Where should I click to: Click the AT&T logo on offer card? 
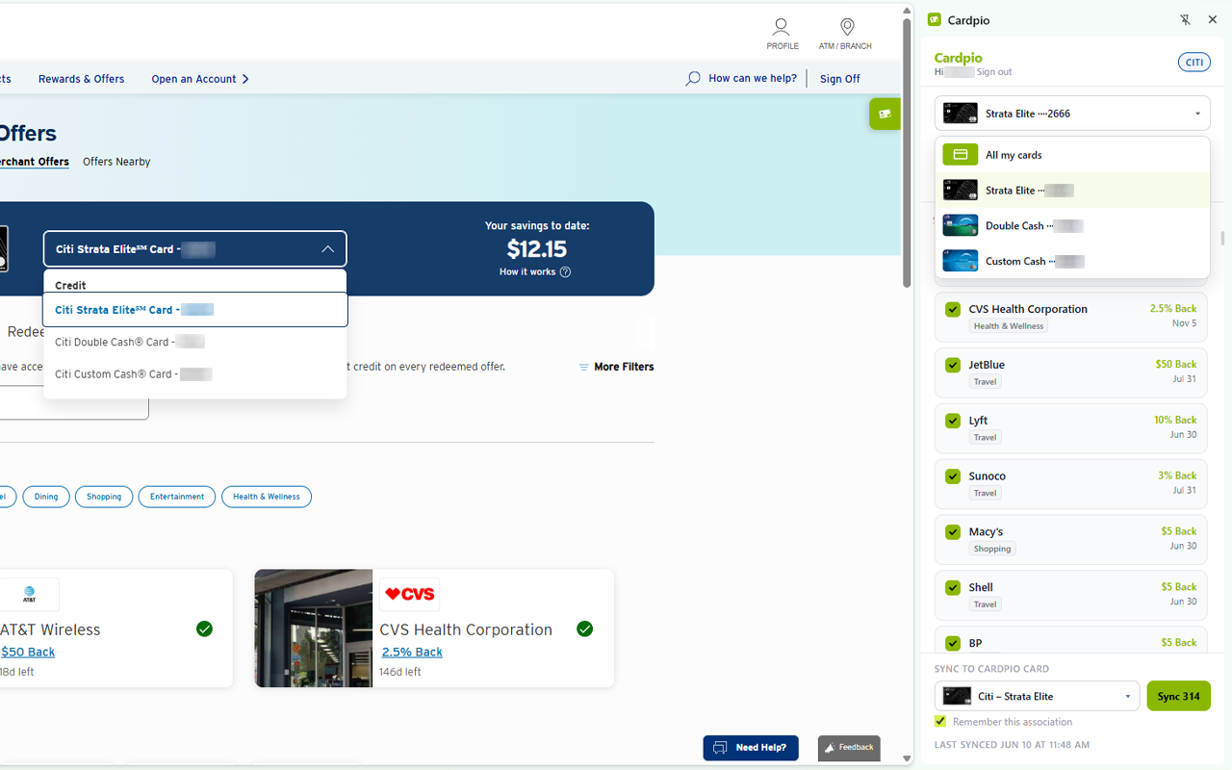(x=29, y=595)
